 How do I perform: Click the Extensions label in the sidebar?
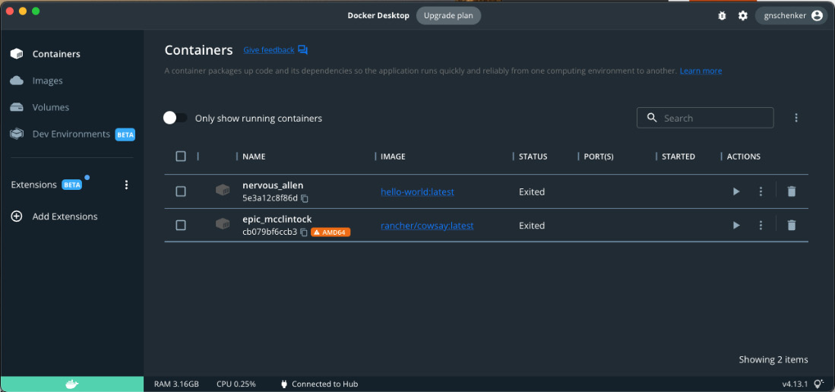click(33, 185)
